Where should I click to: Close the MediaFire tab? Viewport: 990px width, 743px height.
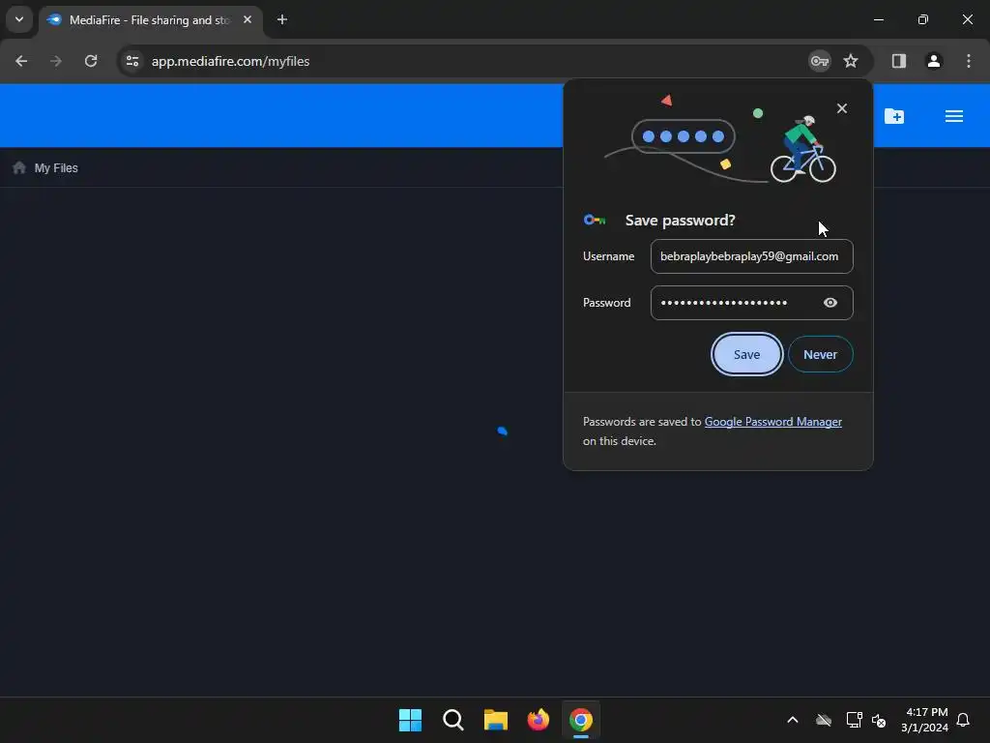click(247, 20)
